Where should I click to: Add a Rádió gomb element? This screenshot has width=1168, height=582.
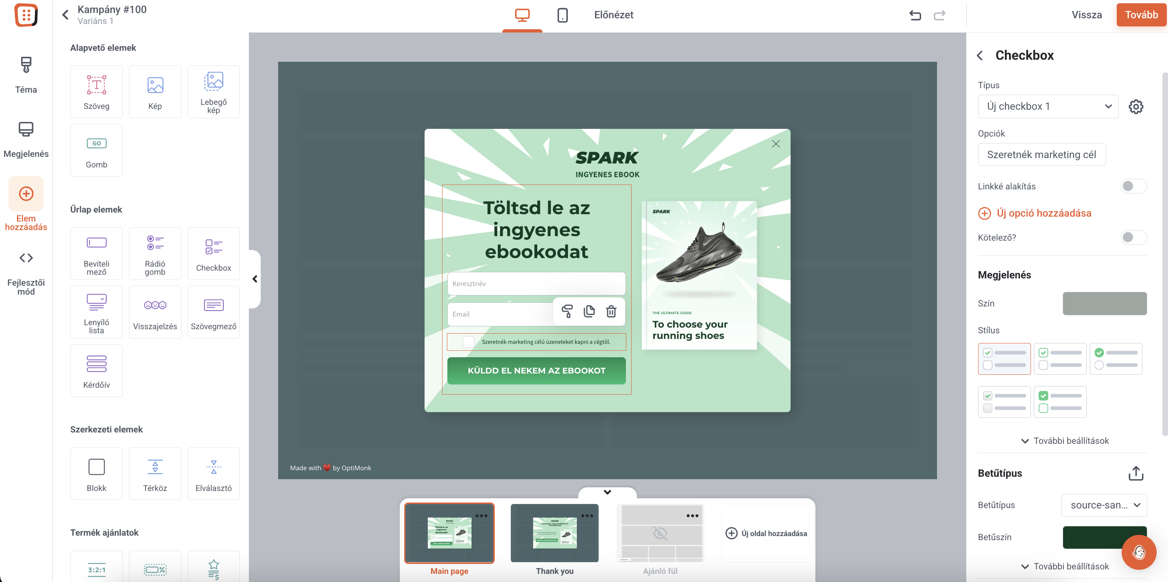155,253
